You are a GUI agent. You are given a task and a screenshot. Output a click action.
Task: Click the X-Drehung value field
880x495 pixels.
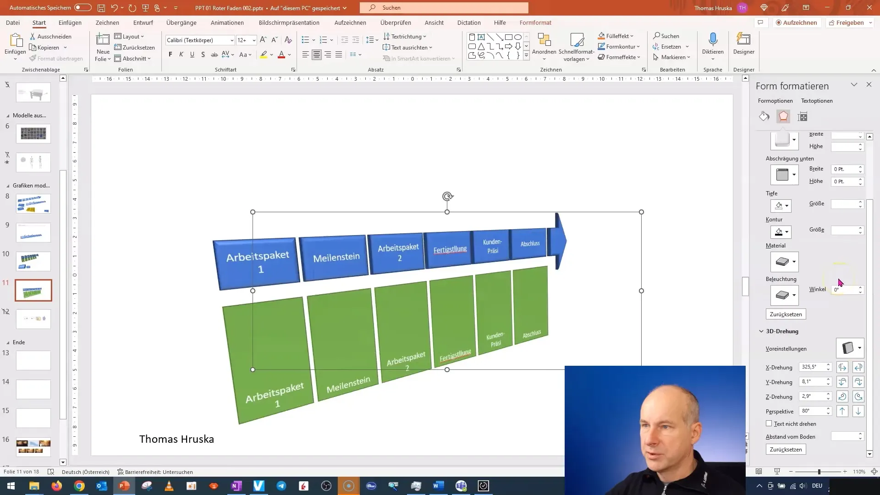point(812,367)
